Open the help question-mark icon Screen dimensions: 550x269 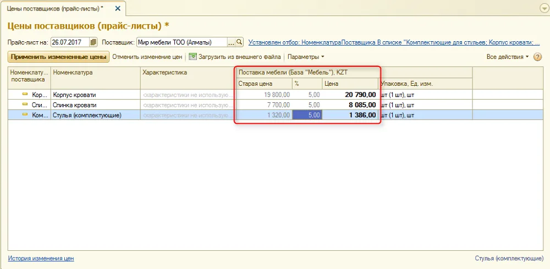pyautogui.click(x=538, y=57)
